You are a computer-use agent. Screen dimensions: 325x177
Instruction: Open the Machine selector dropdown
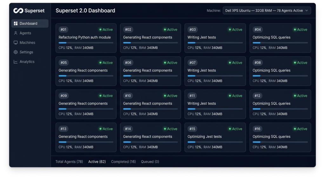click(267, 10)
